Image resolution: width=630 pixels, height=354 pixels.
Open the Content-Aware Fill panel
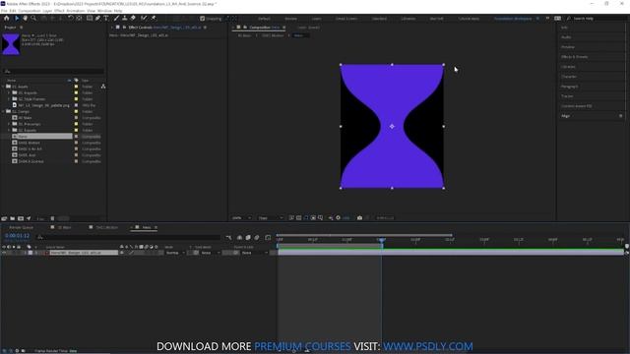[577, 106]
